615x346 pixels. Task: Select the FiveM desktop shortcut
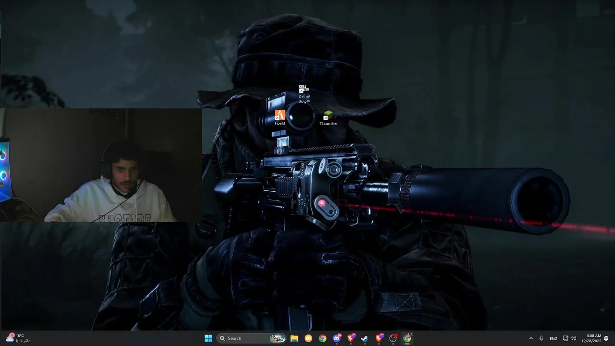(280, 118)
